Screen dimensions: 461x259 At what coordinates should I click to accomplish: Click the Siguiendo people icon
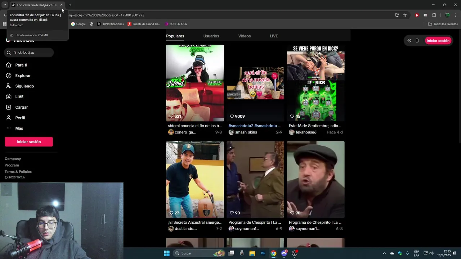coord(9,86)
